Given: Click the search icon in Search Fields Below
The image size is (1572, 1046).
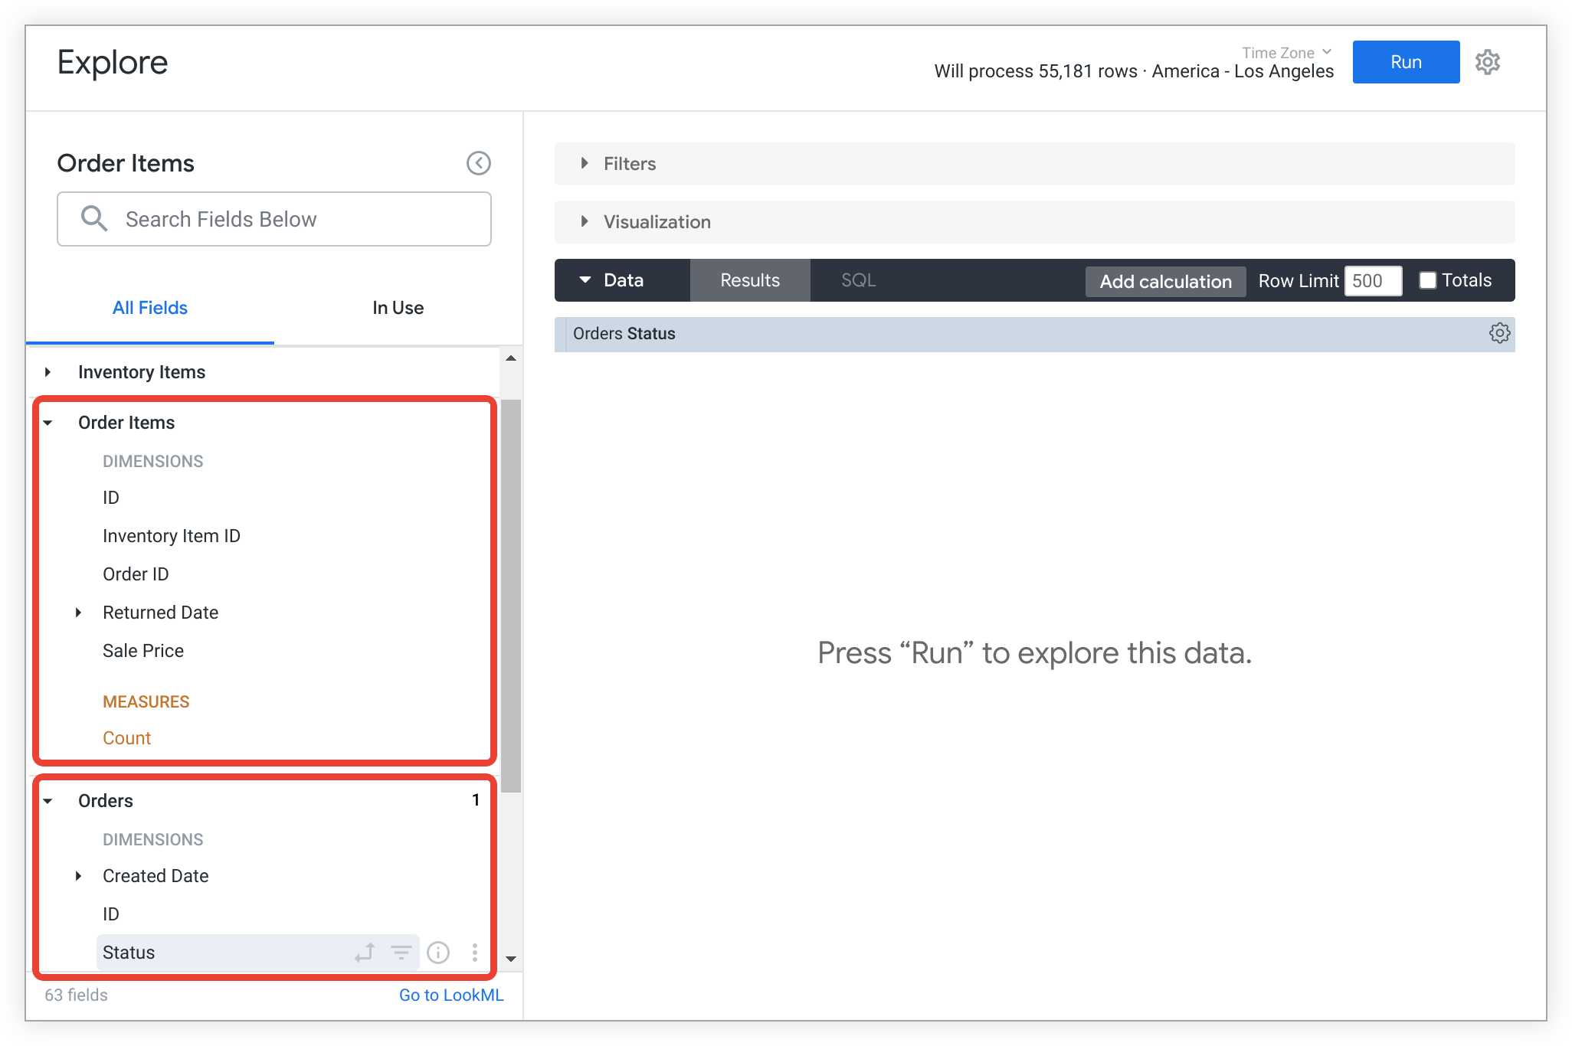Looking at the screenshot, I should (x=94, y=218).
